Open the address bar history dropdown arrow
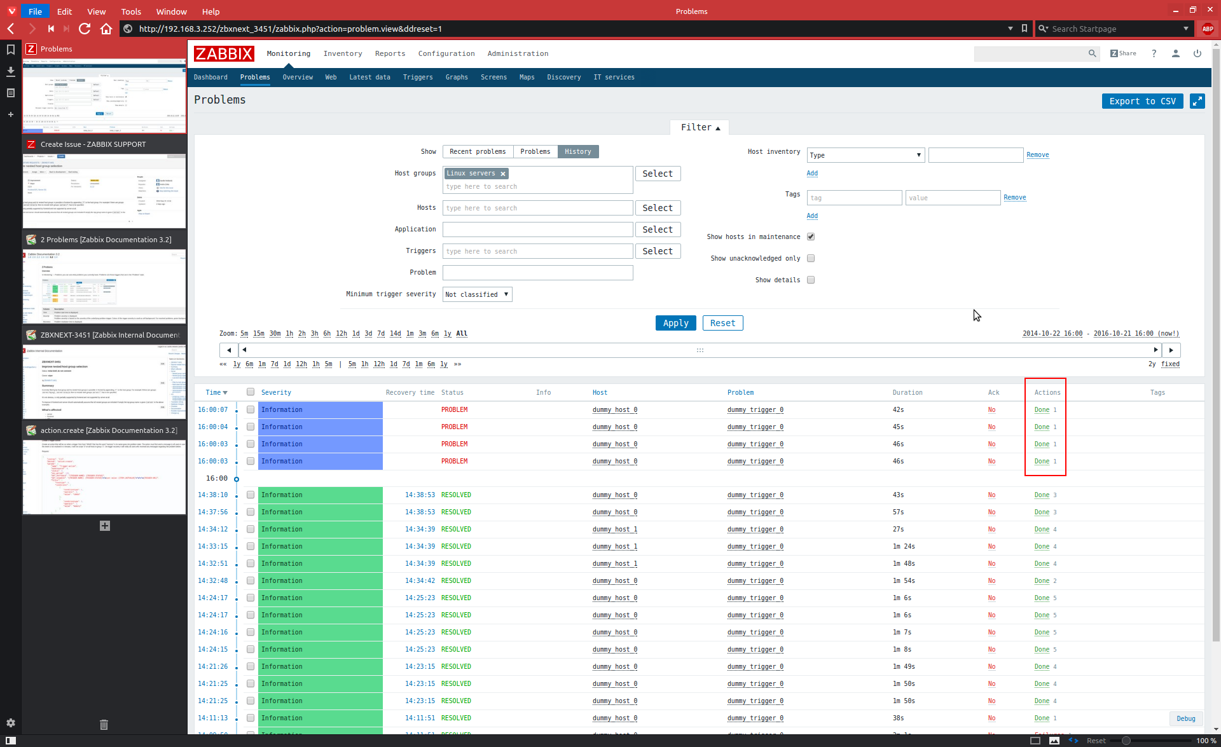 1010,29
